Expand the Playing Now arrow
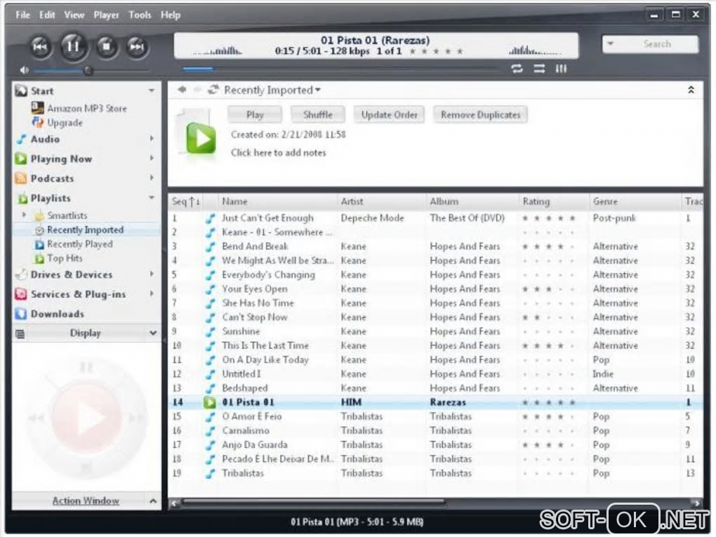The width and height of the screenshot is (716, 537). pos(152,158)
